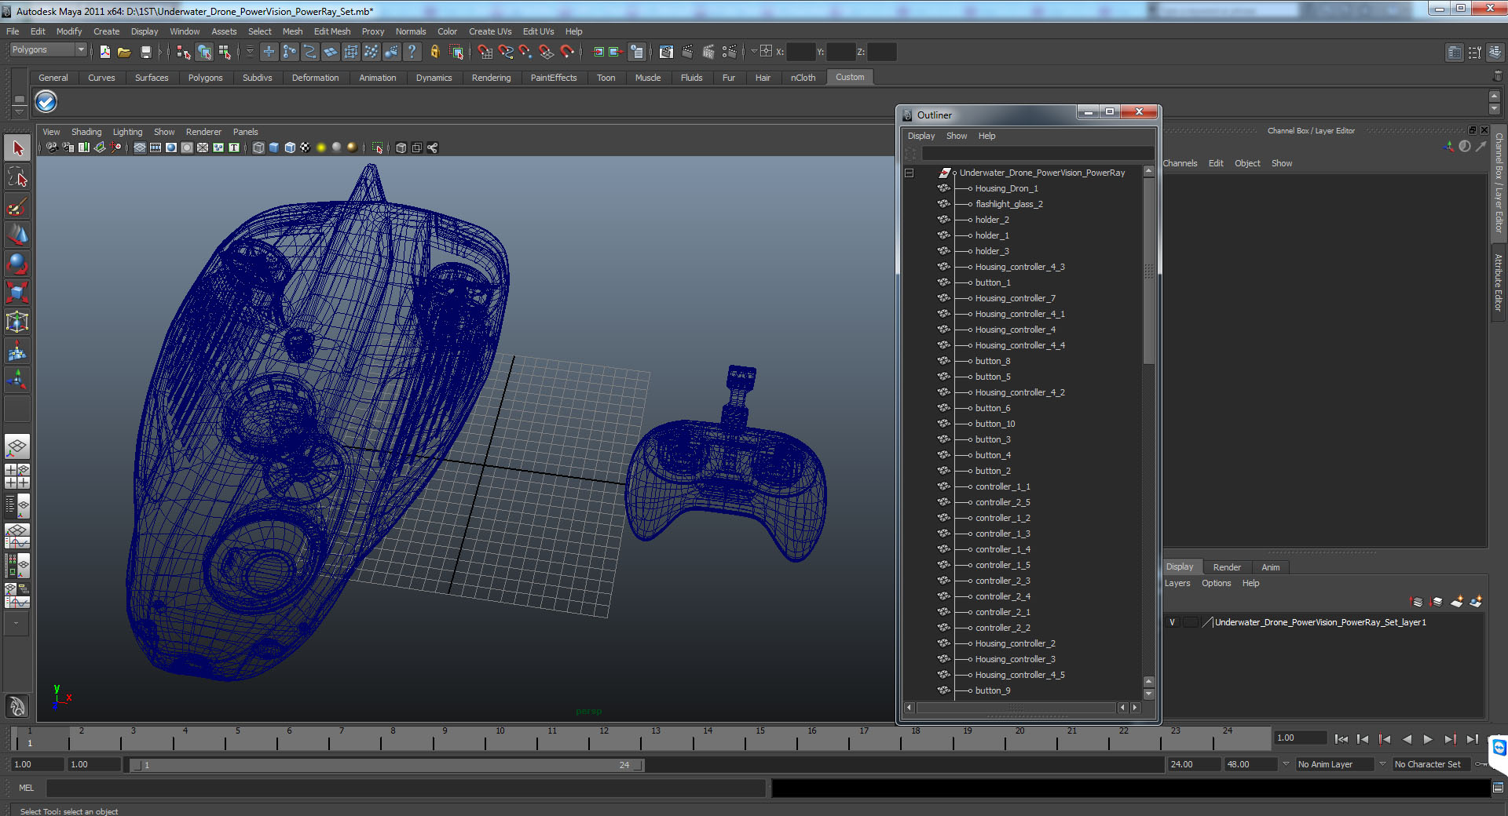Open the input field mode dropdown
Viewport: 1508px width, 816px height.
[x=754, y=52]
